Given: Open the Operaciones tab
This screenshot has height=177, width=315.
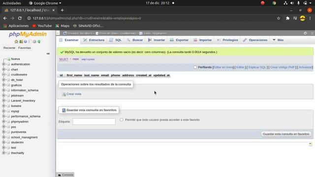Looking at the screenshot, I should pyautogui.click(x=255, y=40).
